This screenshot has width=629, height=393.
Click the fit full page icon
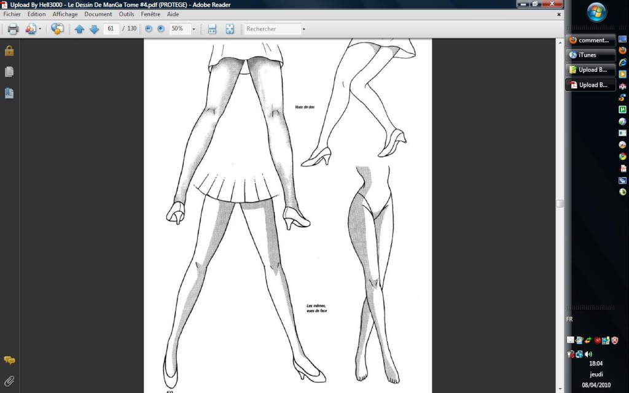[230, 29]
